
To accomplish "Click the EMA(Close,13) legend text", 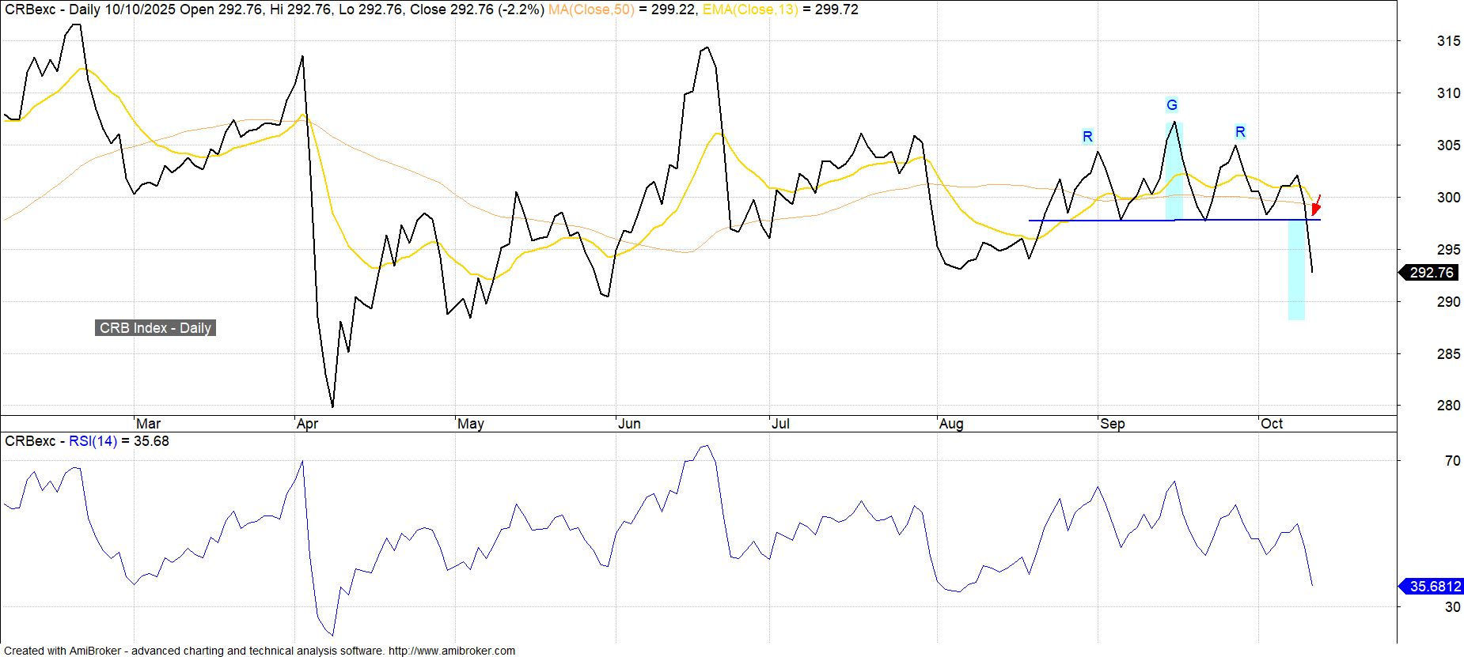I will pyautogui.click(x=750, y=9).
